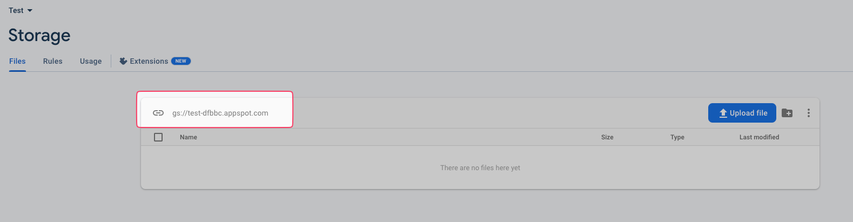Image resolution: width=853 pixels, height=222 pixels.
Task: Go to the Usage tab
Action: point(91,61)
